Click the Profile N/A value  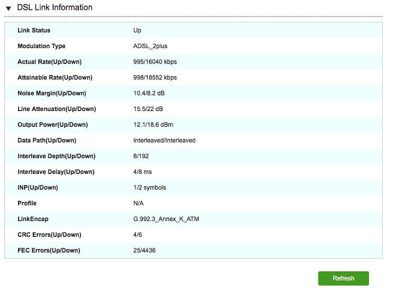(139, 204)
